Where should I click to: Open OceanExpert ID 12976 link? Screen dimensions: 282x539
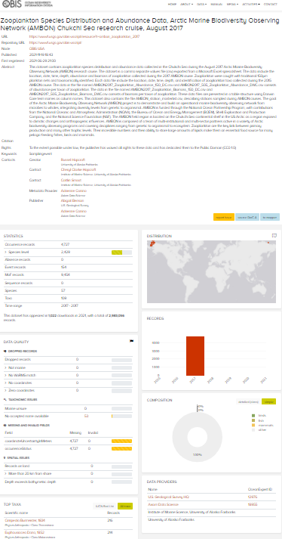(x=252, y=497)
